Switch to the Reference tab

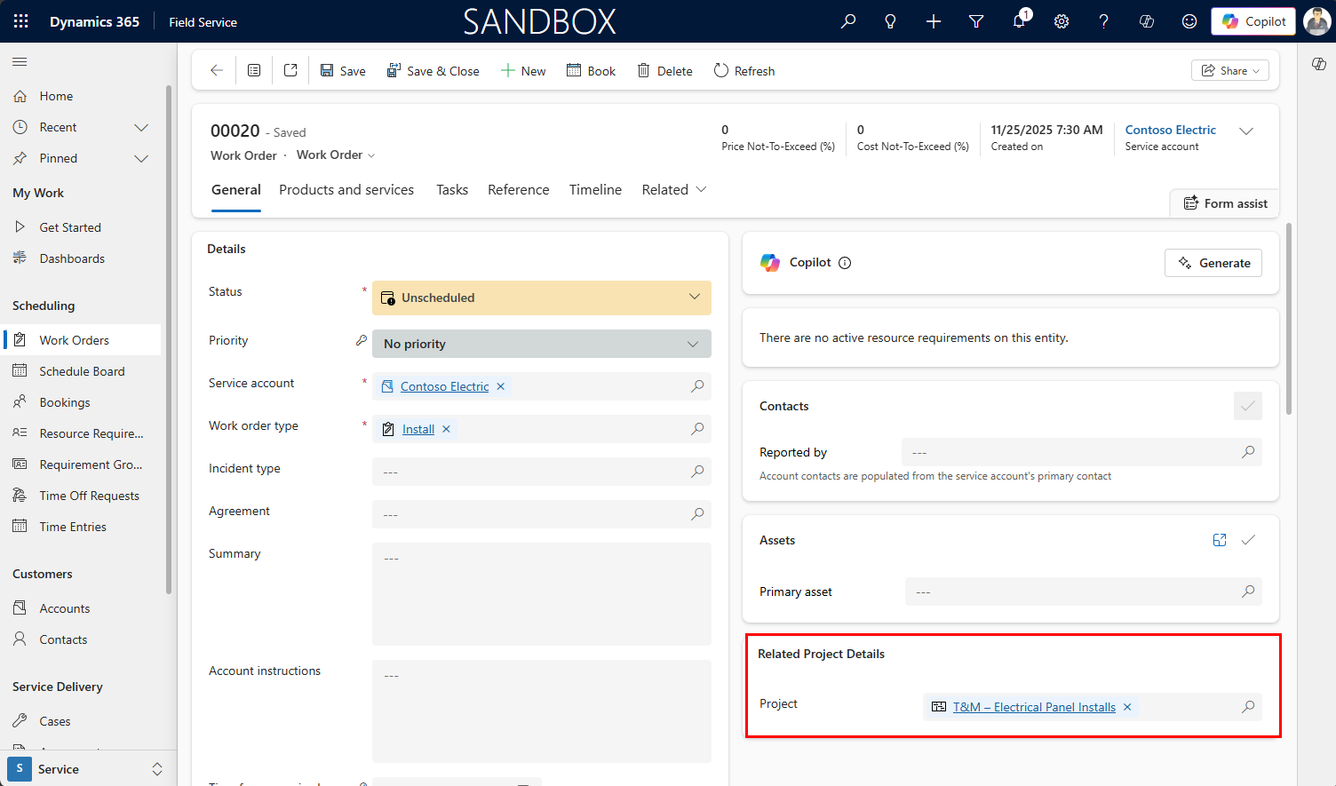tap(519, 190)
